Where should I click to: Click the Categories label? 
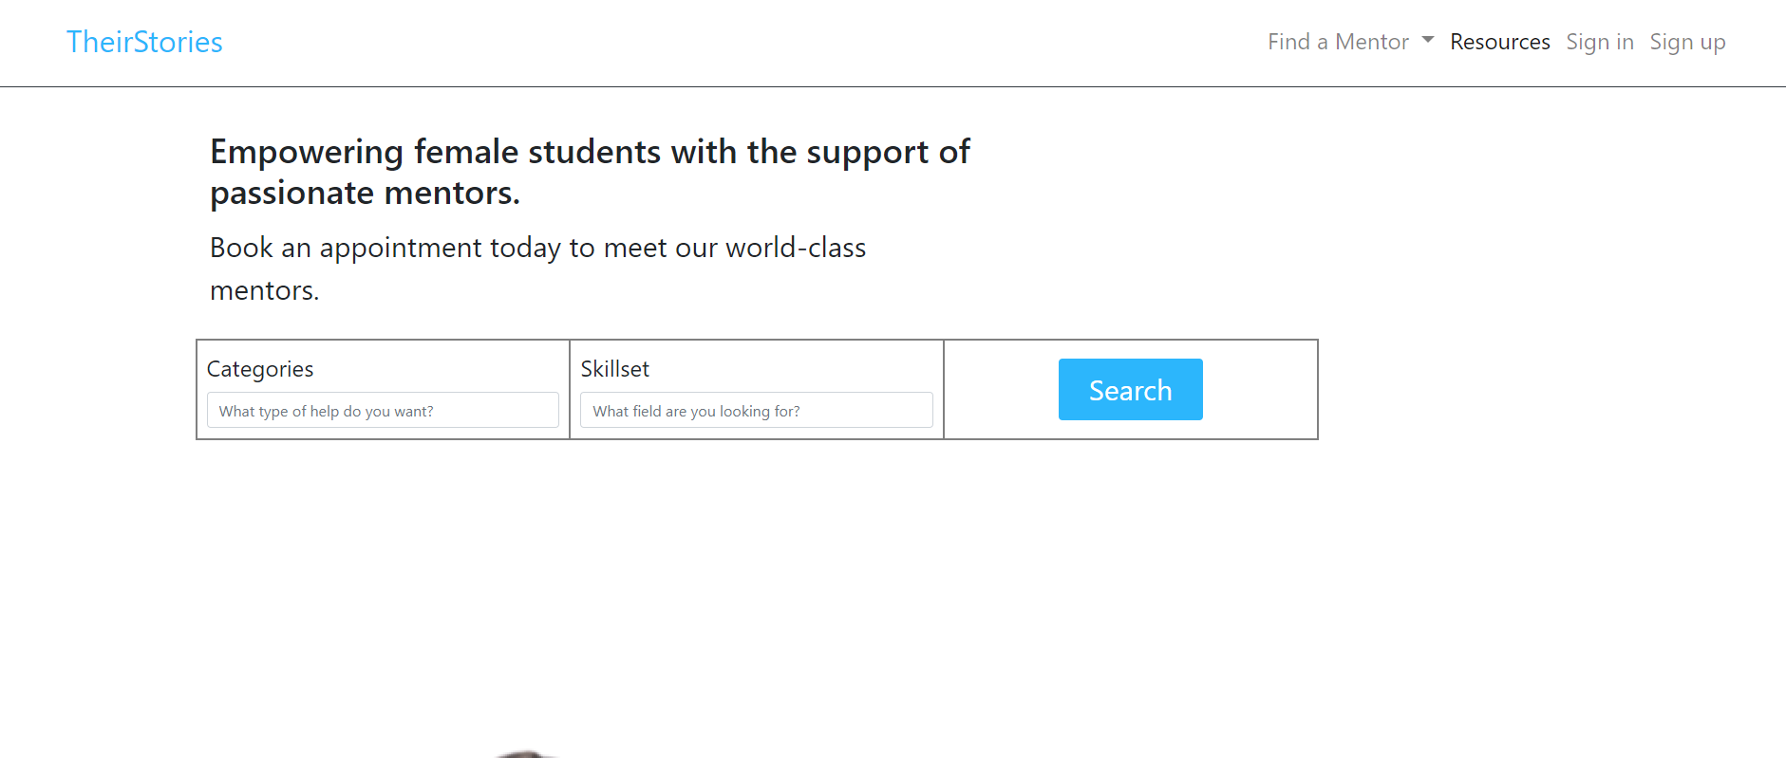[x=260, y=369]
